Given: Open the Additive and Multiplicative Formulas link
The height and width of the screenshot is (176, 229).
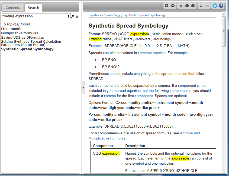Looking at the screenshot, I should [144, 136].
